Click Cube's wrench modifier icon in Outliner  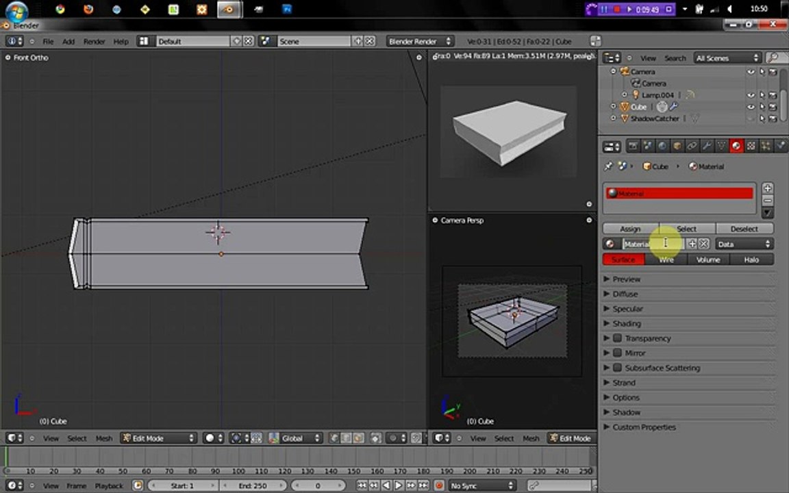(673, 107)
